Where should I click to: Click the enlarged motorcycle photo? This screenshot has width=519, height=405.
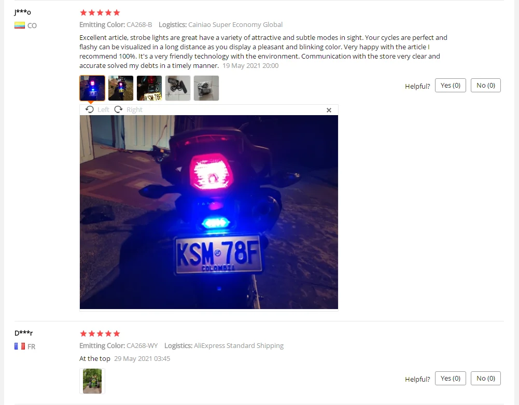209,212
